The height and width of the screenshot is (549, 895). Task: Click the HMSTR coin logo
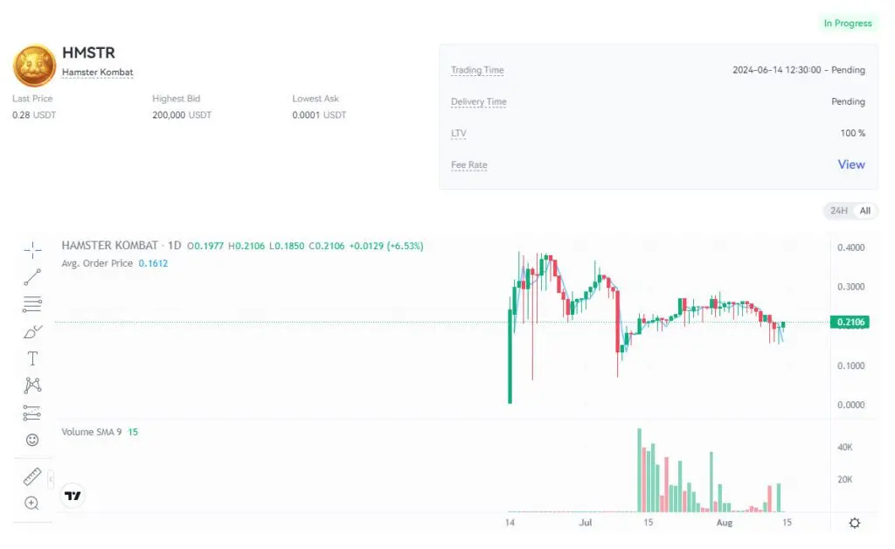34,66
